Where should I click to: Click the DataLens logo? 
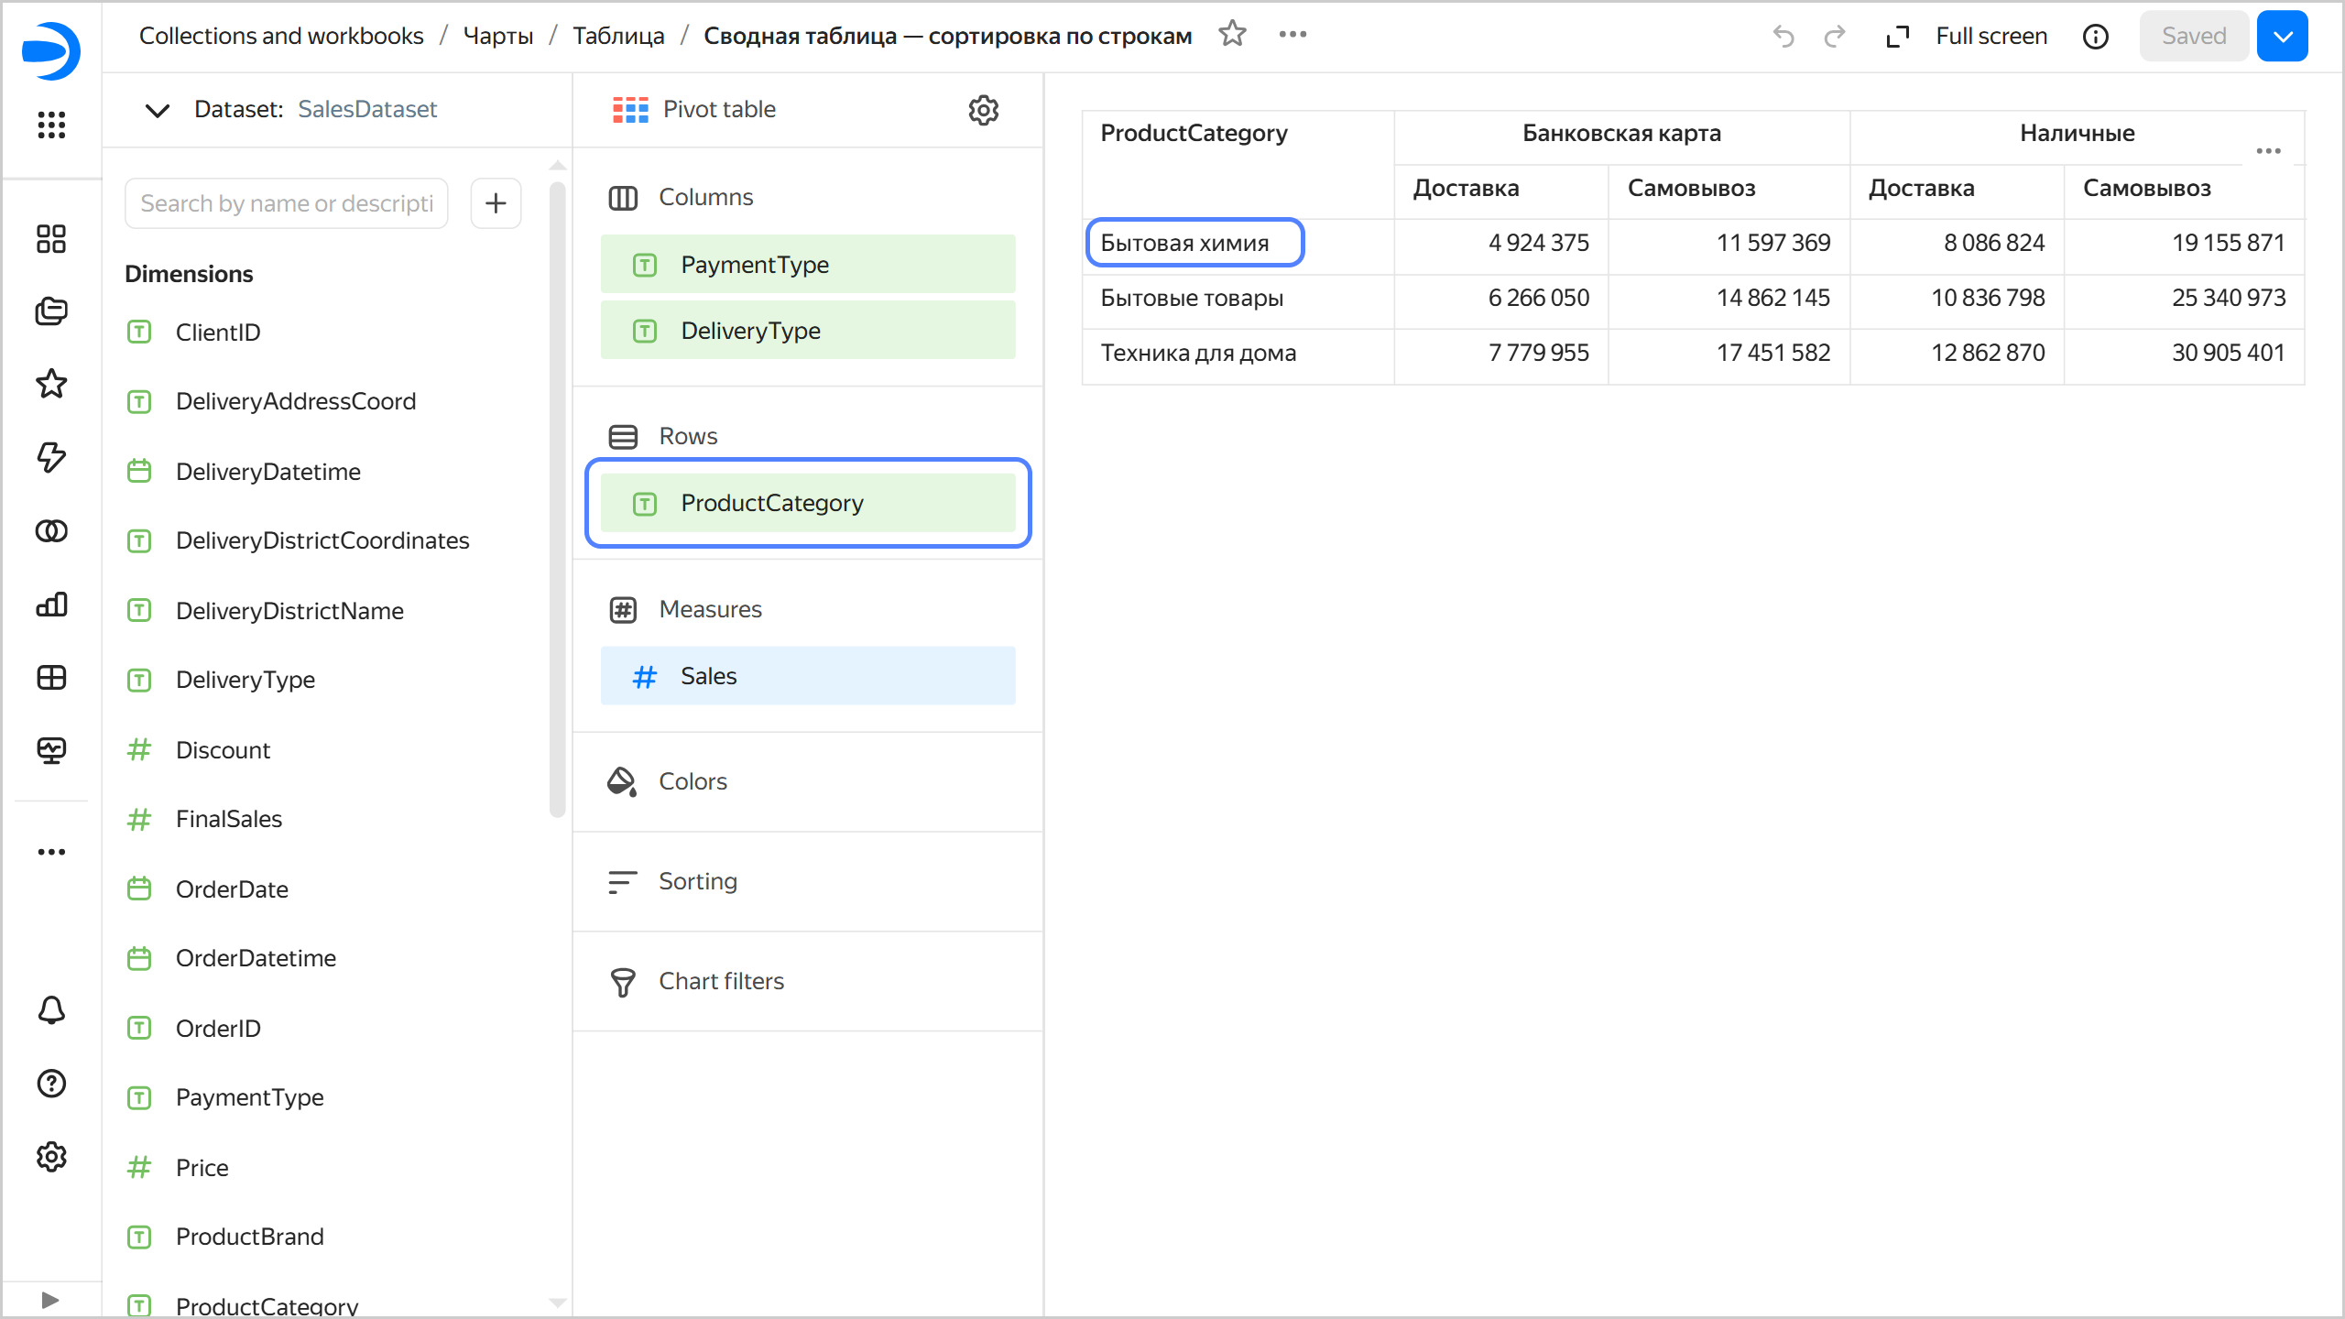point(51,50)
